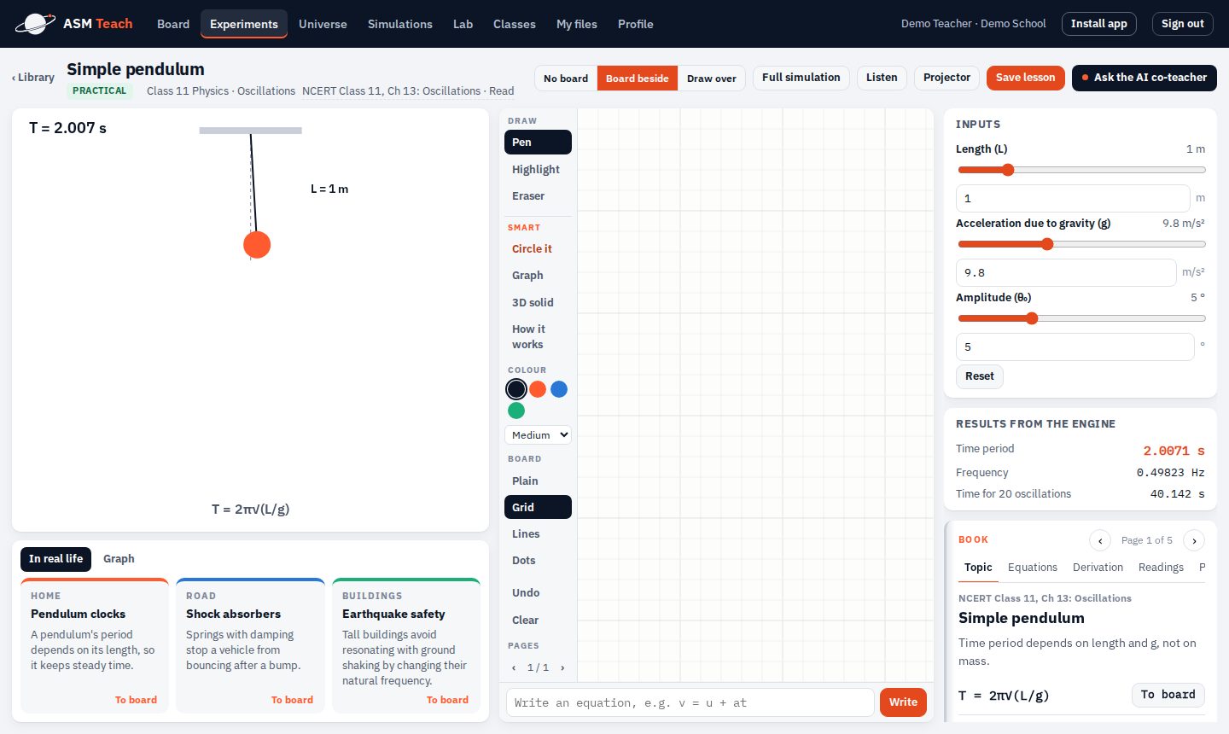Image resolution: width=1229 pixels, height=734 pixels.
Task: Click the Length (L) slider handle
Action: point(1008,170)
